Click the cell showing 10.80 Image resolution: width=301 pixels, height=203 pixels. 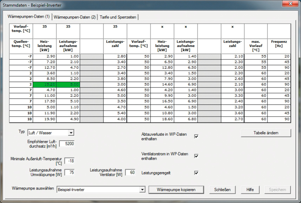(x=162, y=113)
